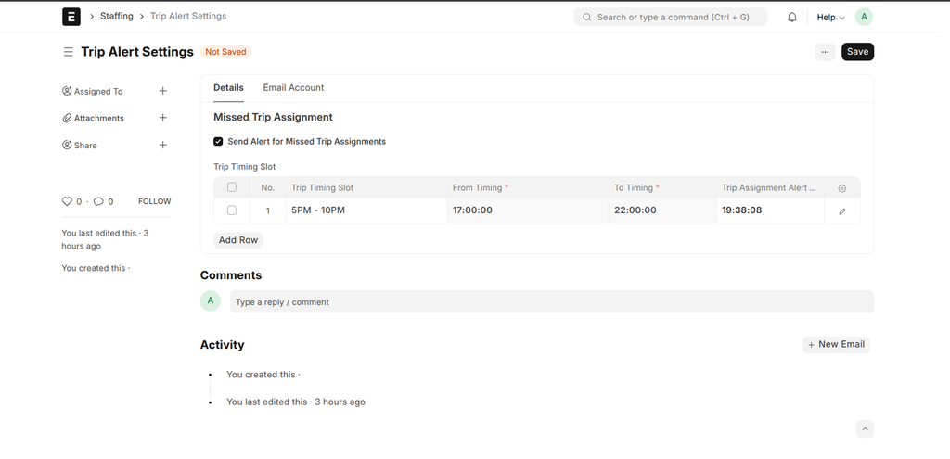This screenshot has width=950, height=459.
Task: Focus the comment reply input field
Action: coord(551,301)
